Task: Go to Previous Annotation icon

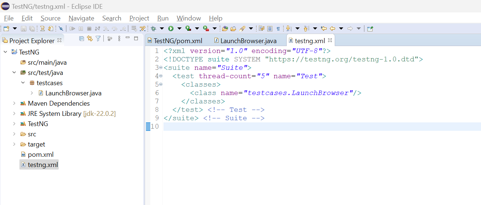Action: (306, 29)
